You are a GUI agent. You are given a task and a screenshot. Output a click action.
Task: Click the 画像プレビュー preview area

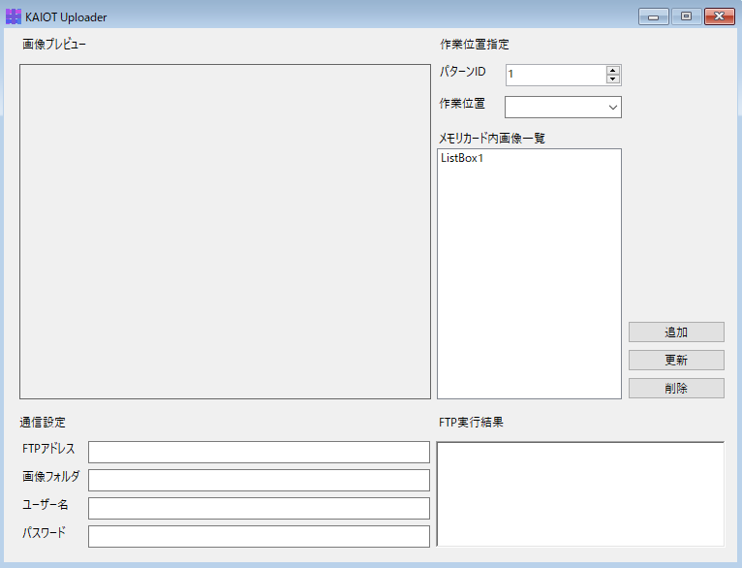point(225,232)
